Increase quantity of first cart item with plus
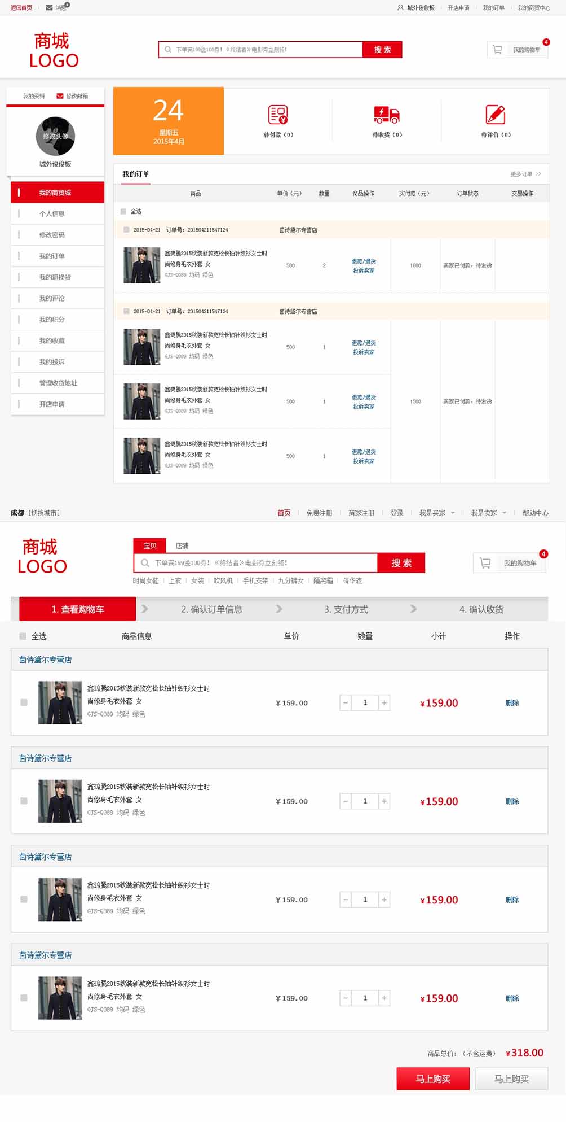 [384, 703]
